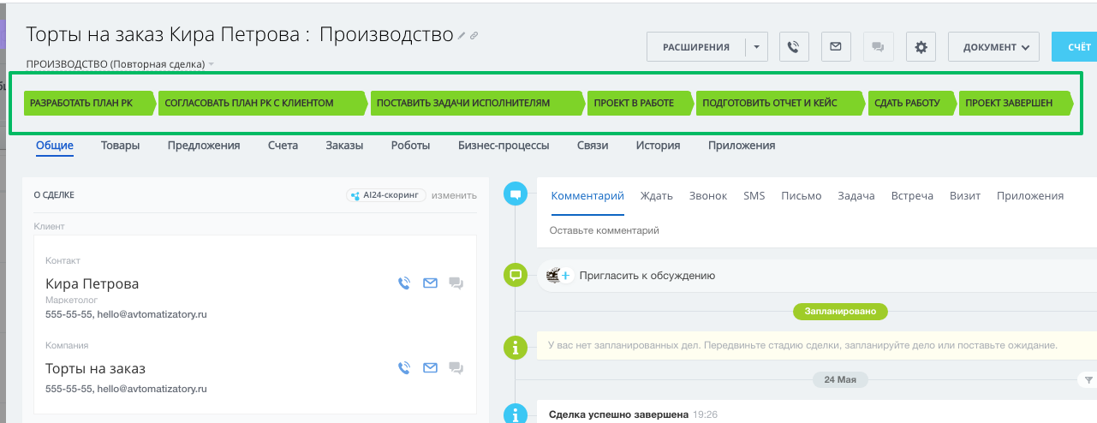Viewport: 1097px width, 423px height.
Task: Open the Бизнес-процессы tab
Action: (504, 146)
